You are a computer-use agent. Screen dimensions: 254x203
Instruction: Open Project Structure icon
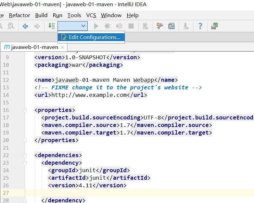point(172,26)
